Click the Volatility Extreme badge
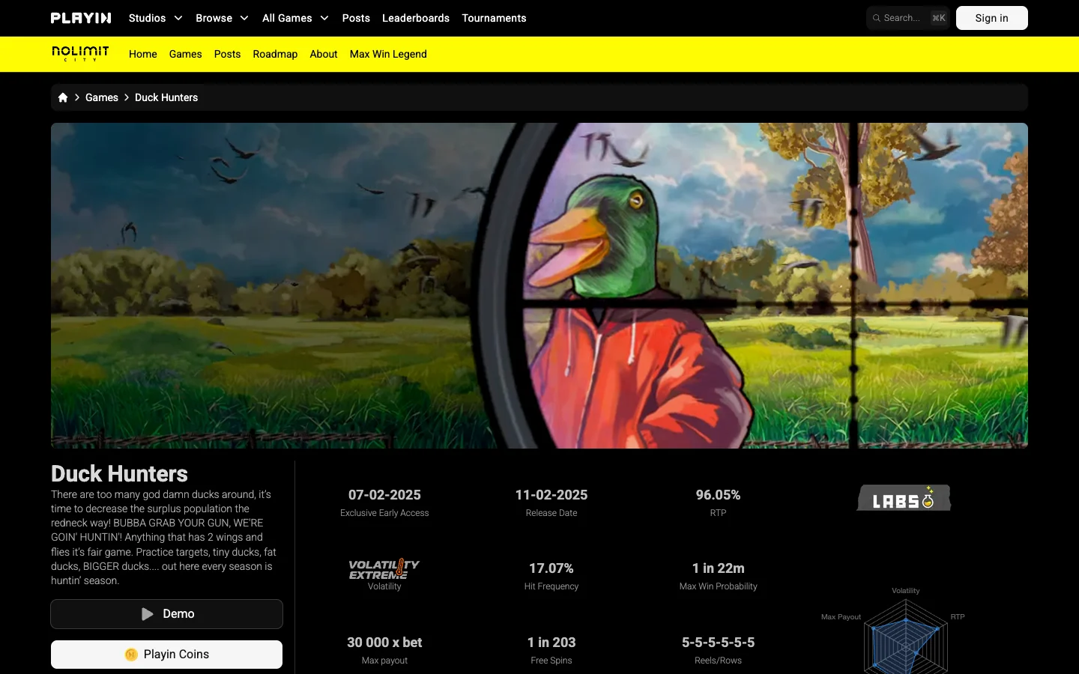The height and width of the screenshot is (674, 1079). 384,569
